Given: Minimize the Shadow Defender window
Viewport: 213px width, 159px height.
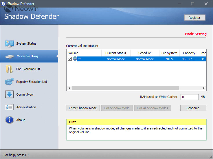Looking at the screenshot, I should click(x=180, y=4).
